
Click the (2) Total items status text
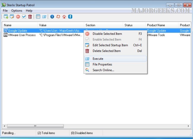46,133
